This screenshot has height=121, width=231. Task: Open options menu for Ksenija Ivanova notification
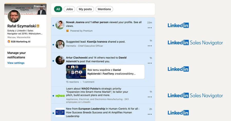pyautogui.click(x=150, y=46)
